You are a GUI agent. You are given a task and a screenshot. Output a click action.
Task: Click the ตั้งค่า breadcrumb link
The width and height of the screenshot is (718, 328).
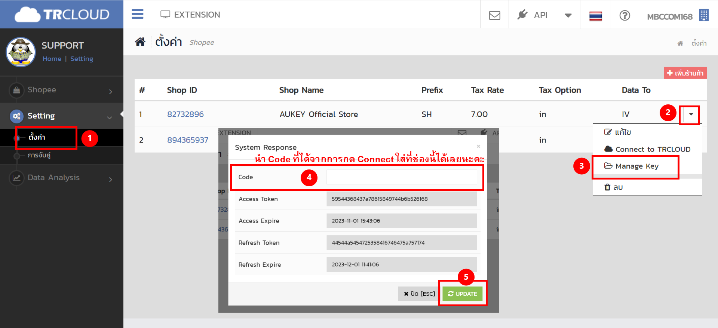pyautogui.click(x=699, y=43)
